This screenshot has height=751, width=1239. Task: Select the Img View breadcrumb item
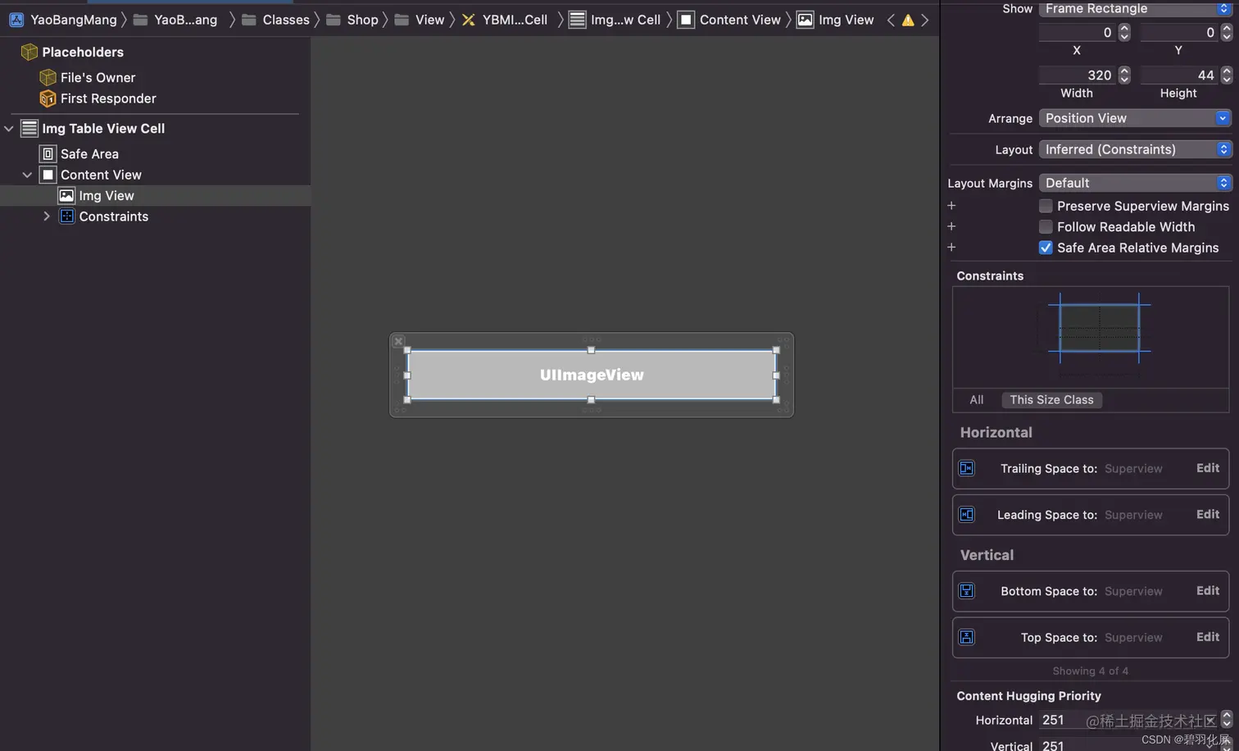(x=835, y=20)
